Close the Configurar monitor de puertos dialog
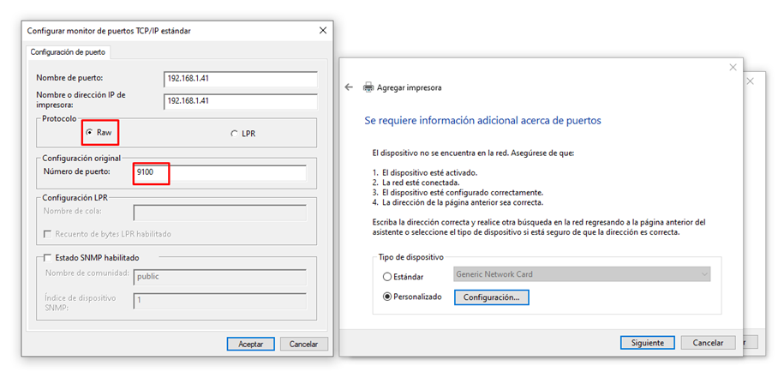The width and height of the screenshot is (778, 384). point(322,30)
